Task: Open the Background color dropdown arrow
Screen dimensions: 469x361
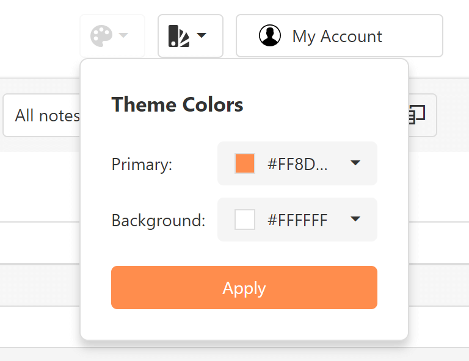Action: point(355,220)
